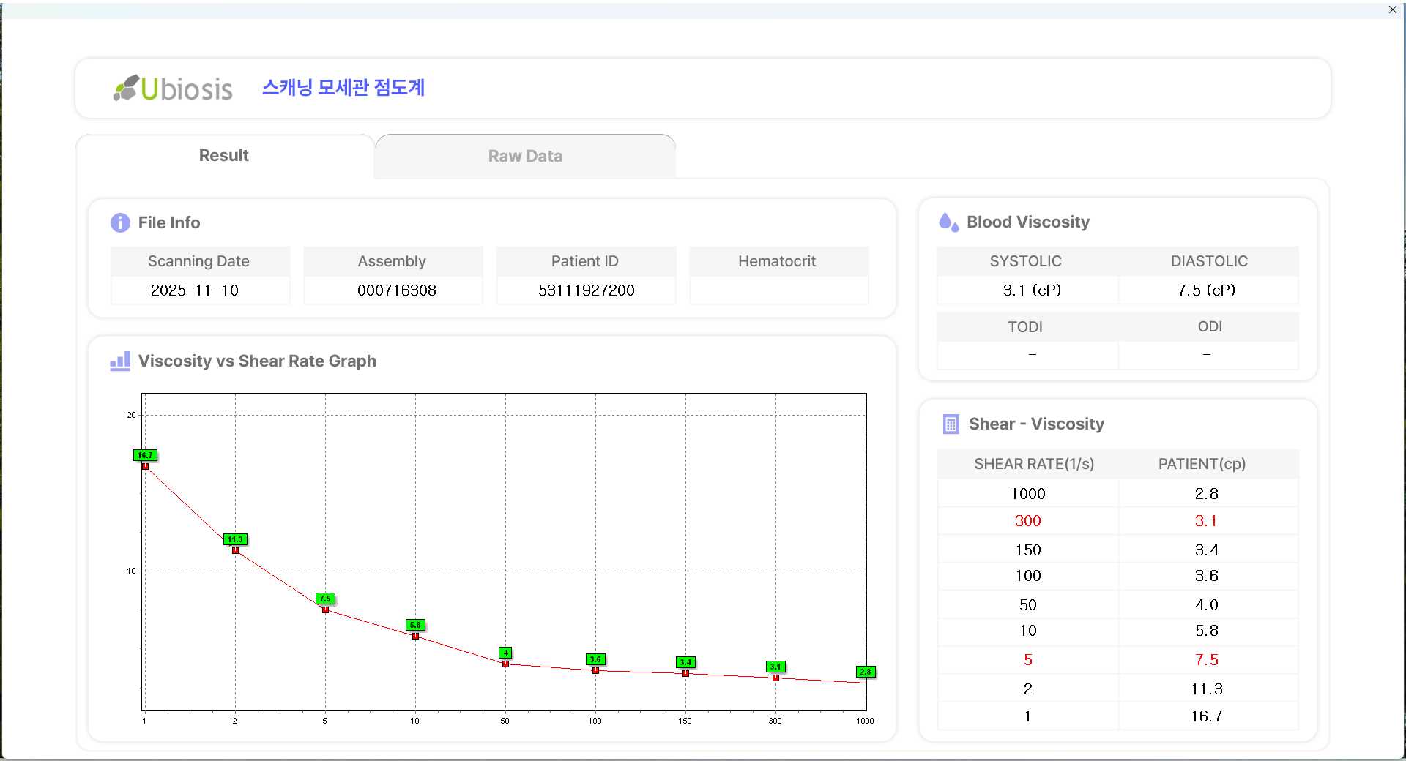Click the Shear - Viscosity table icon
The height and width of the screenshot is (761, 1406).
[951, 424]
